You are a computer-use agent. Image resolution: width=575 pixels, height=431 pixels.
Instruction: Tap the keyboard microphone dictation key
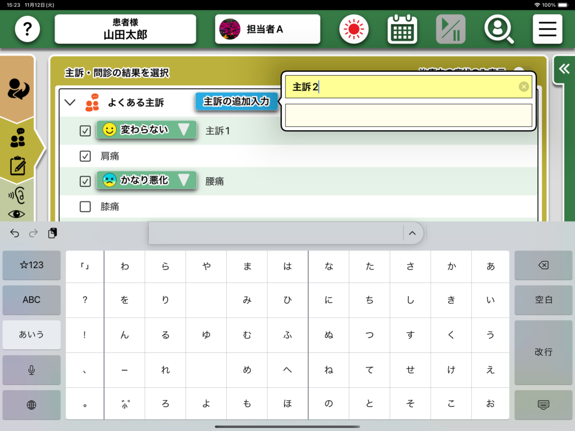pos(31,370)
